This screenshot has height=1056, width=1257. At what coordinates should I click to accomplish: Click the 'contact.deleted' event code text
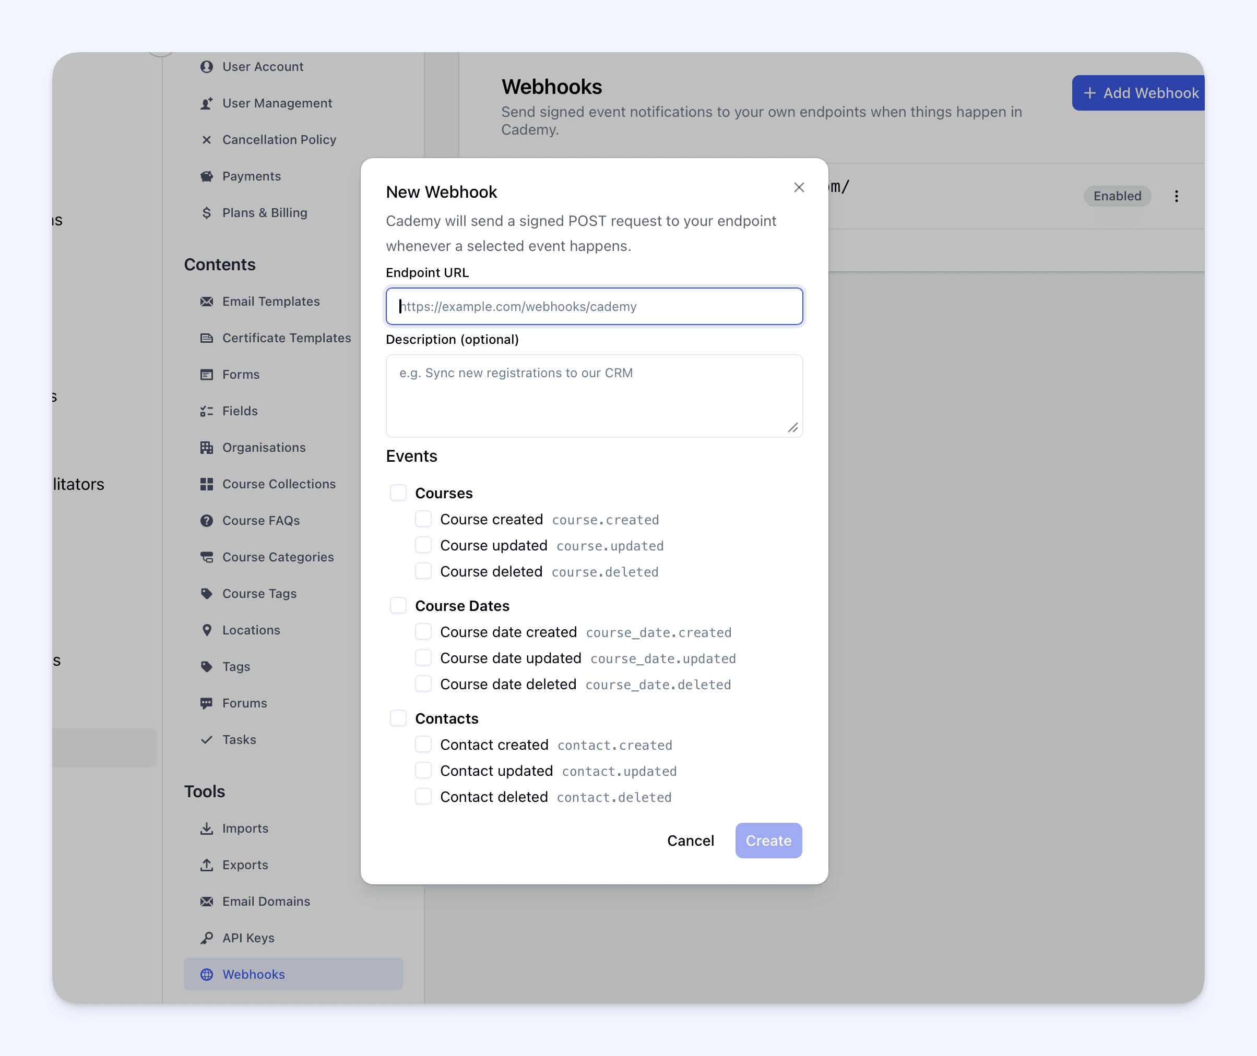click(614, 797)
